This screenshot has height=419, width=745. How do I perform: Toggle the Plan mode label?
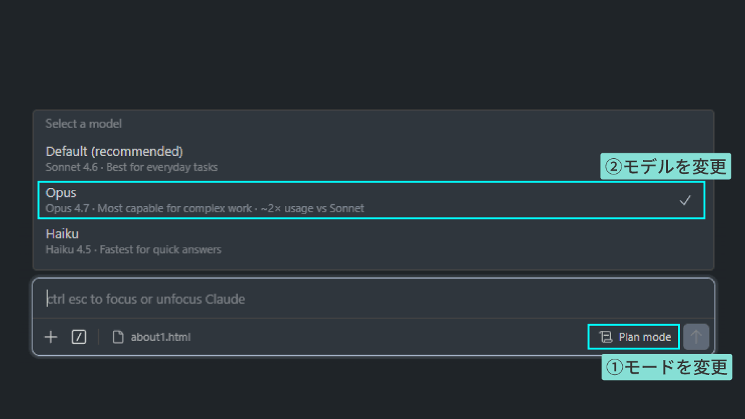click(x=644, y=337)
